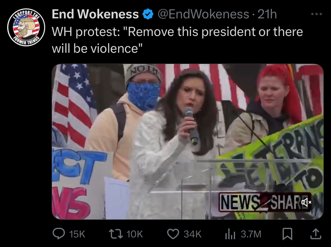This screenshot has height=247, width=331.
Task: Open the post text starting "WH protest"
Action: click(x=177, y=40)
